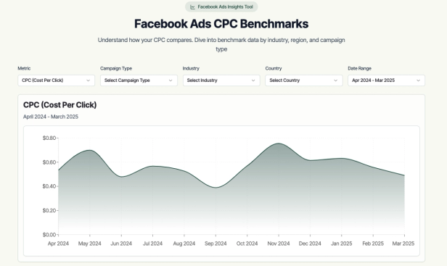Select the Nov 2024 peak on the chart

[x=279, y=144]
